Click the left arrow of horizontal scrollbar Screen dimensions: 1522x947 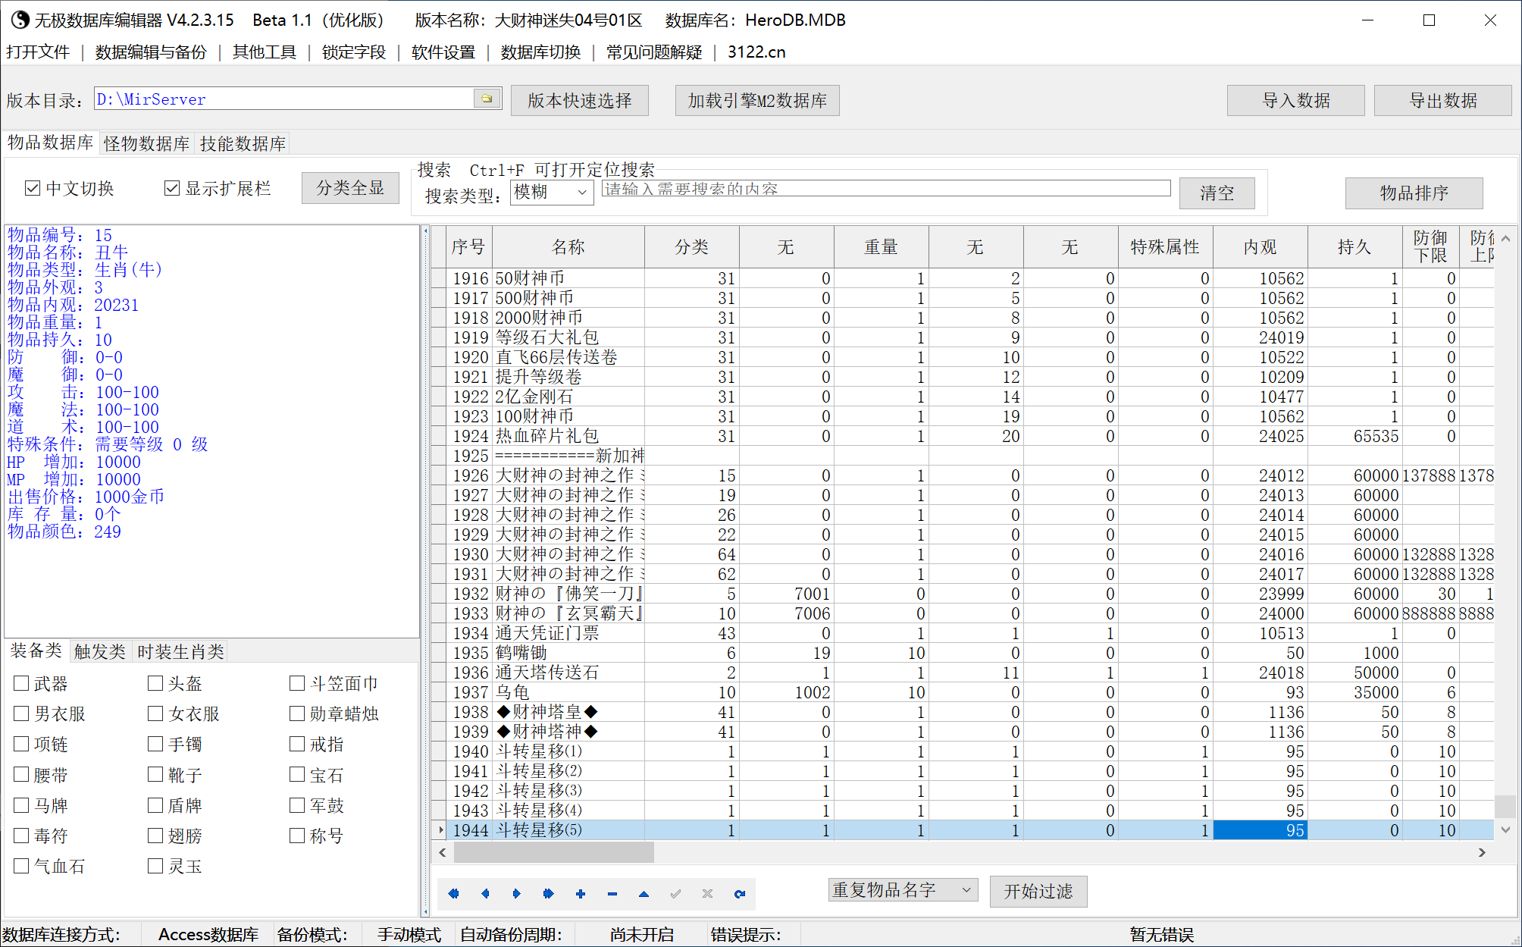[443, 853]
